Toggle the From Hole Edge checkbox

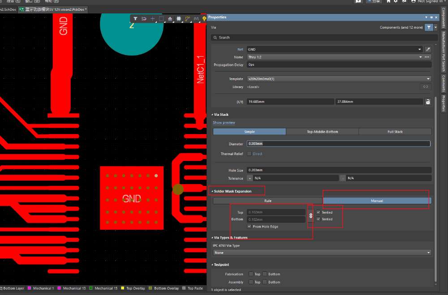point(249,227)
